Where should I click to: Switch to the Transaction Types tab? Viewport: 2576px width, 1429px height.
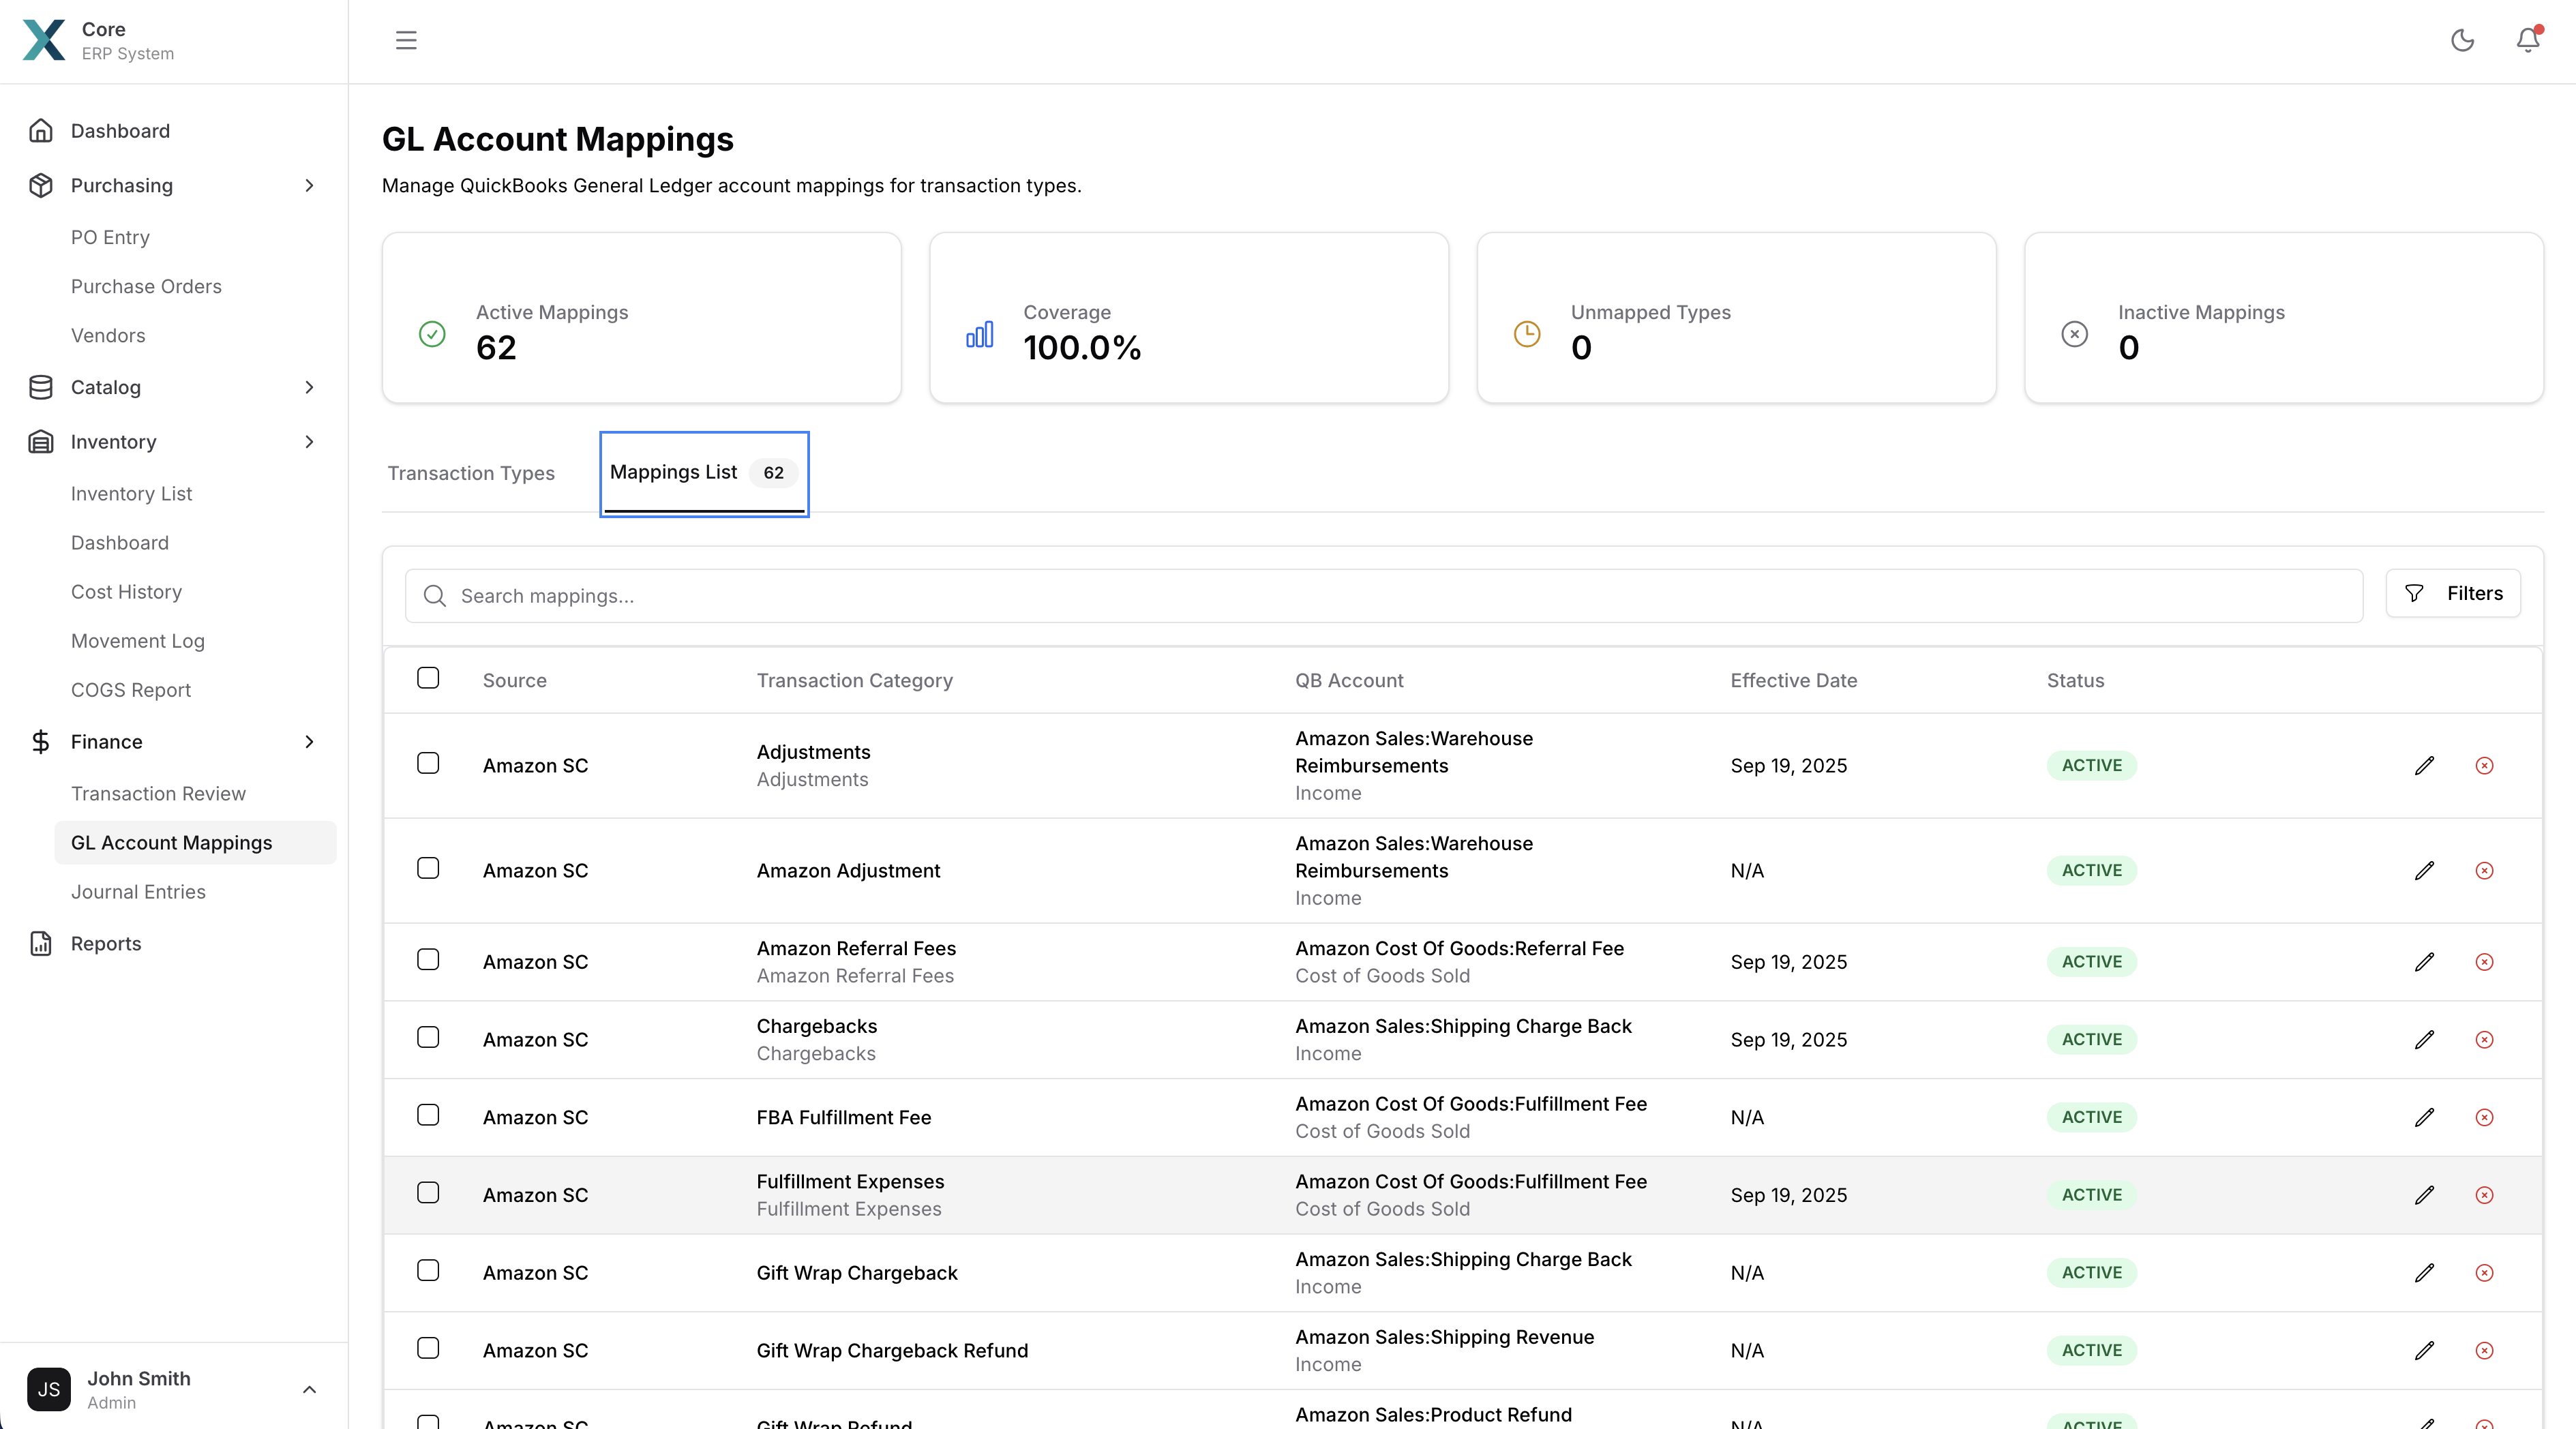point(471,473)
